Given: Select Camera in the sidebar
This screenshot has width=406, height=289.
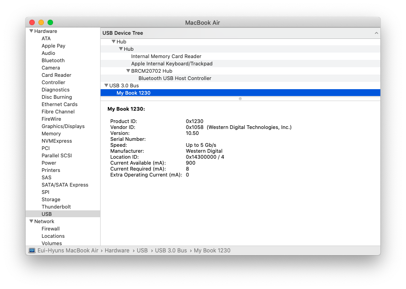Looking at the screenshot, I should pos(51,68).
